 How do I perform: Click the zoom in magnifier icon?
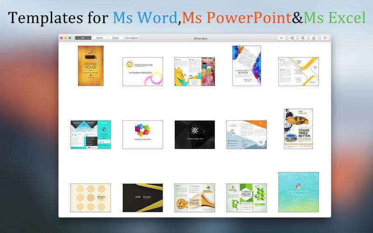click(303, 38)
